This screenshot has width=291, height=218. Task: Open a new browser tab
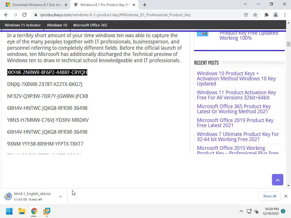[x=145, y=5]
